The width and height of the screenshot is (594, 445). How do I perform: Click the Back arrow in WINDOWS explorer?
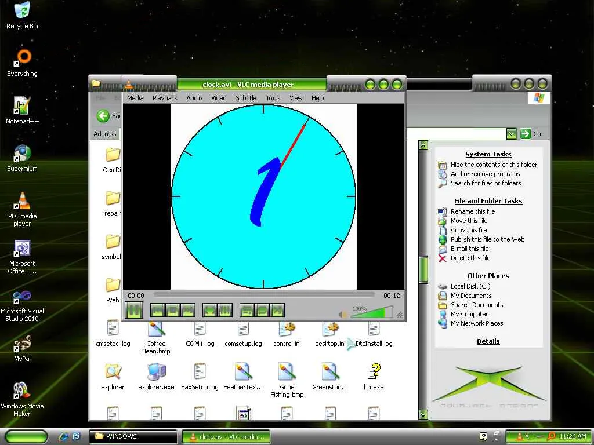click(103, 116)
